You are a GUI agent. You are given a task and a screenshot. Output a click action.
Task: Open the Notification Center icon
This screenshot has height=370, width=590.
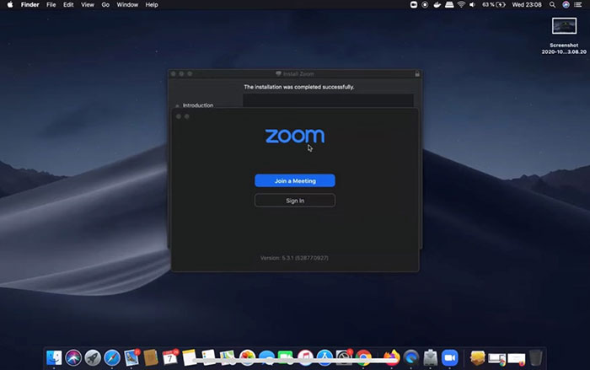click(x=579, y=5)
